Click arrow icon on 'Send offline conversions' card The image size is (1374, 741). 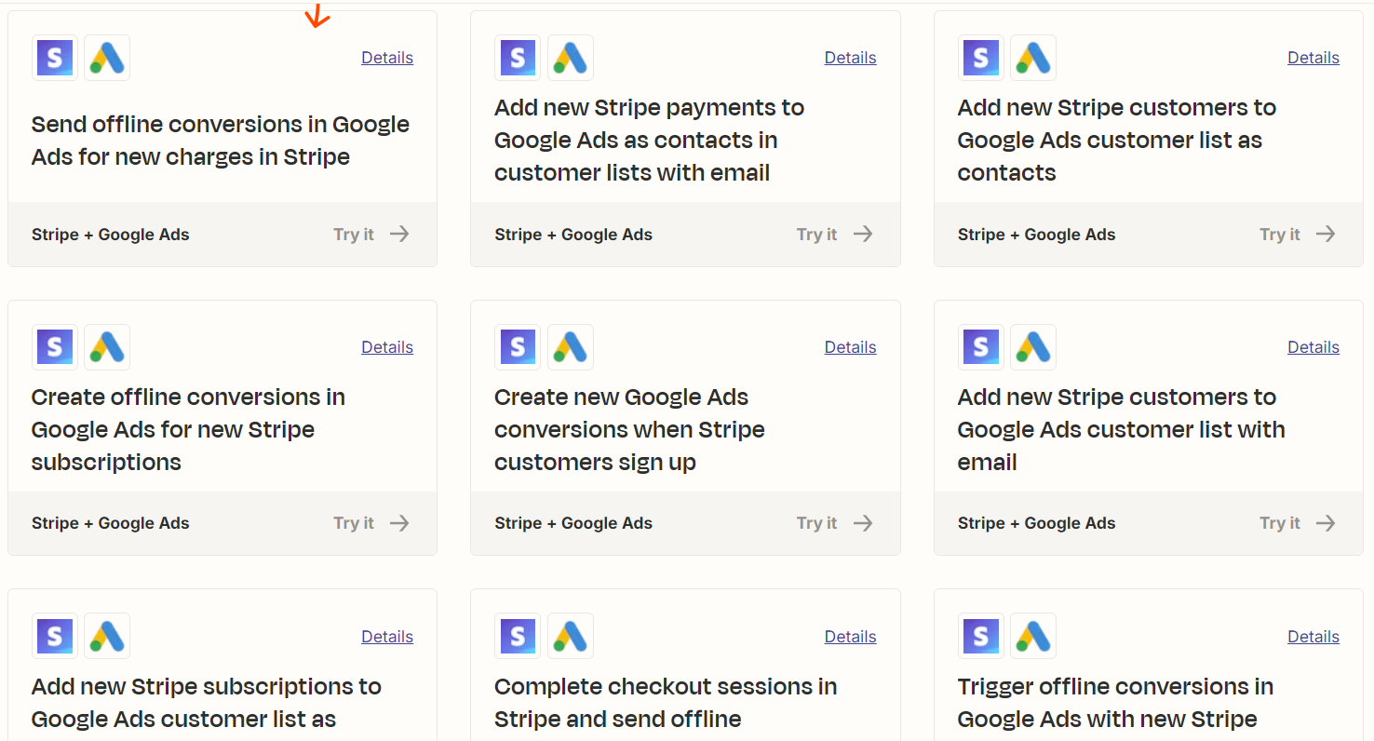point(399,234)
